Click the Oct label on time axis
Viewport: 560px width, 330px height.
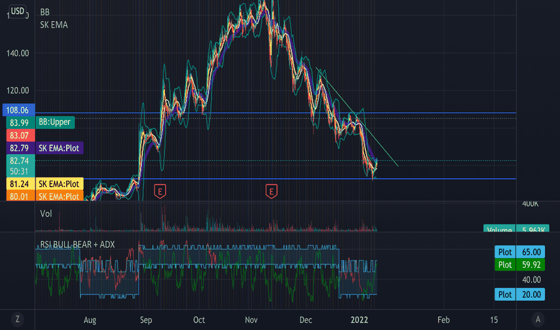199,320
